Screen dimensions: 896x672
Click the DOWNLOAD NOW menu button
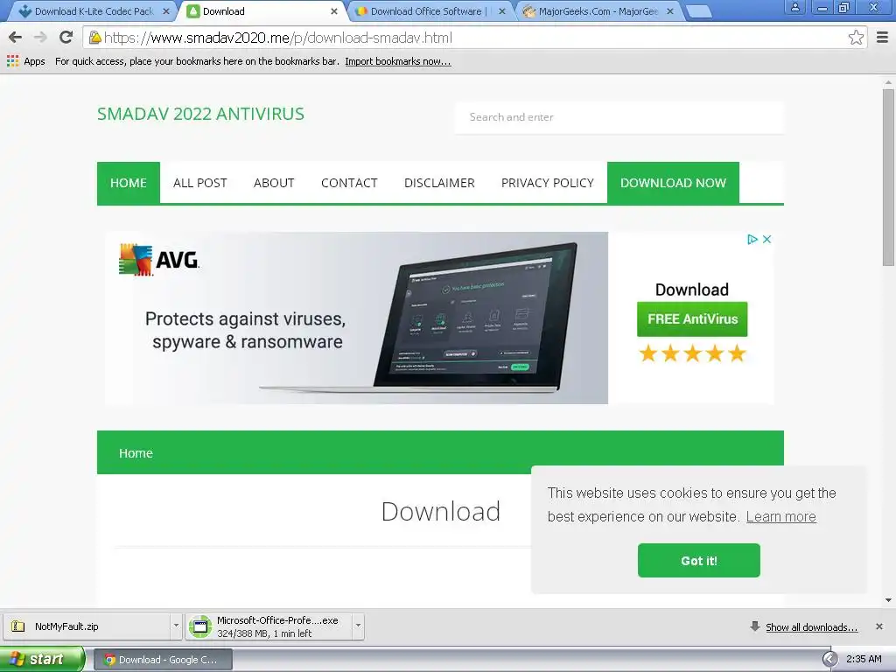tap(673, 183)
